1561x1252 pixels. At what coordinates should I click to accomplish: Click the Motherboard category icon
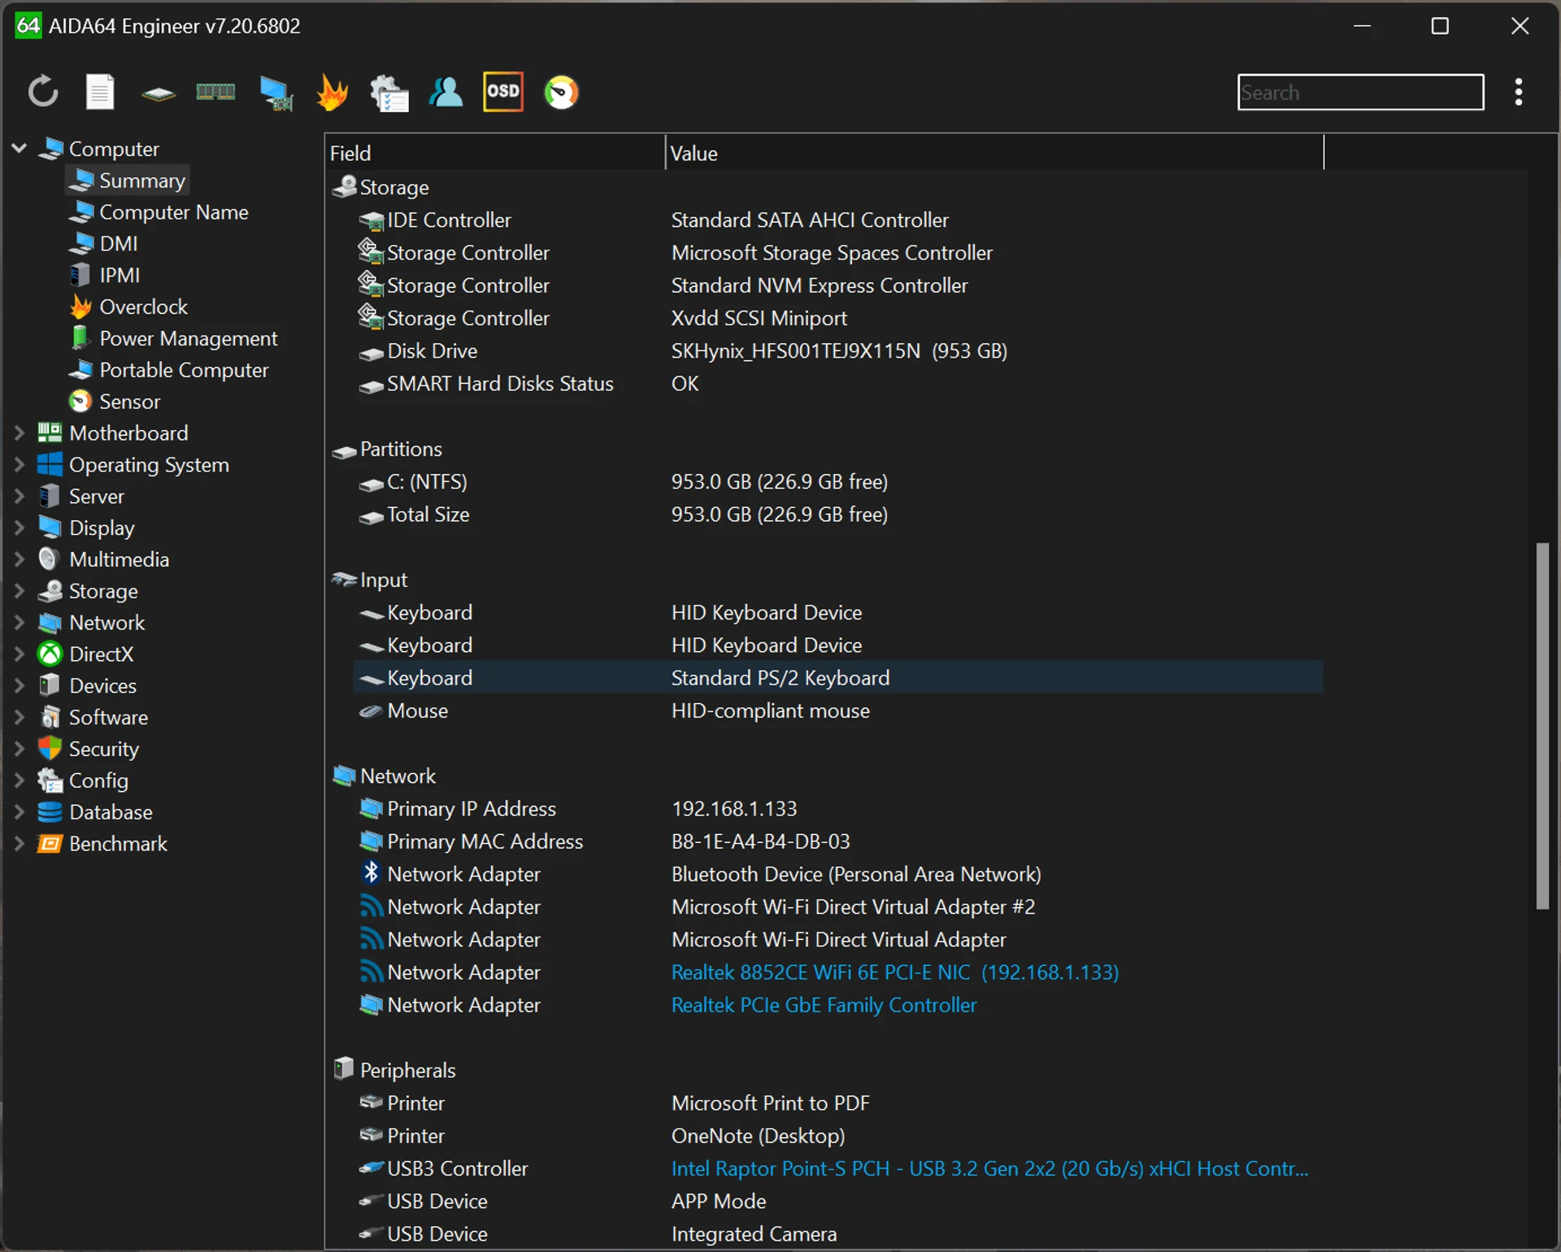pos(50,433)
